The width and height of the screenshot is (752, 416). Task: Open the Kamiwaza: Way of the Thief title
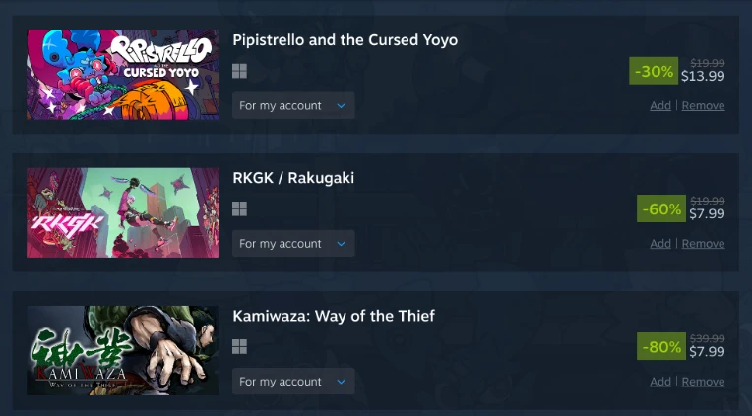coord(334,316)
